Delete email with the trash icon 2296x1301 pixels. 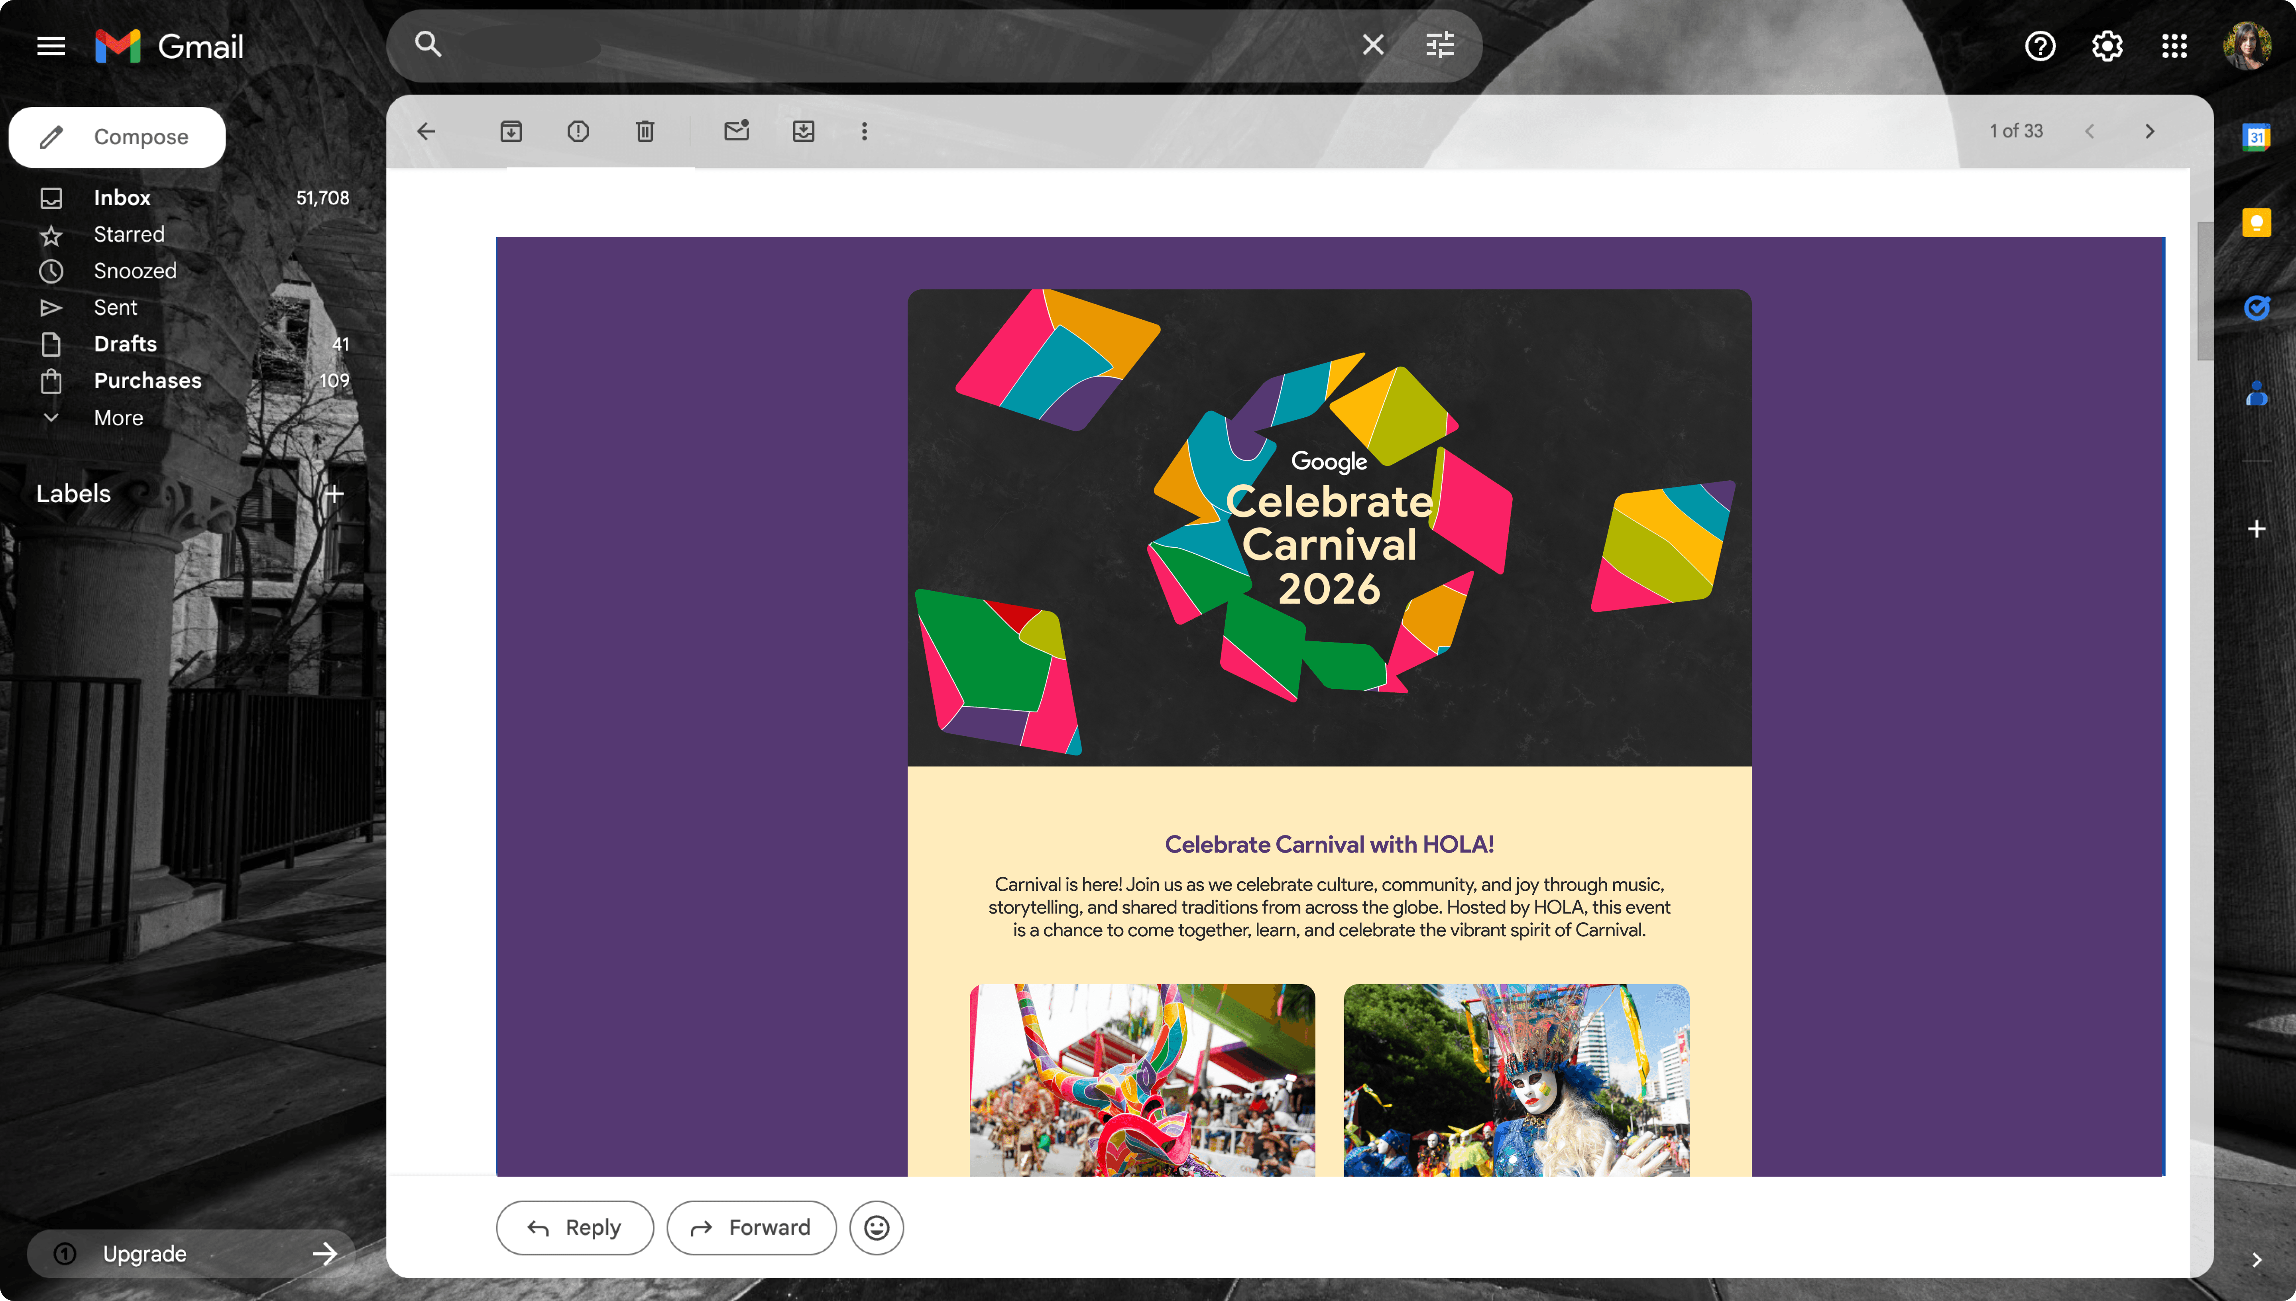[645, 132]
